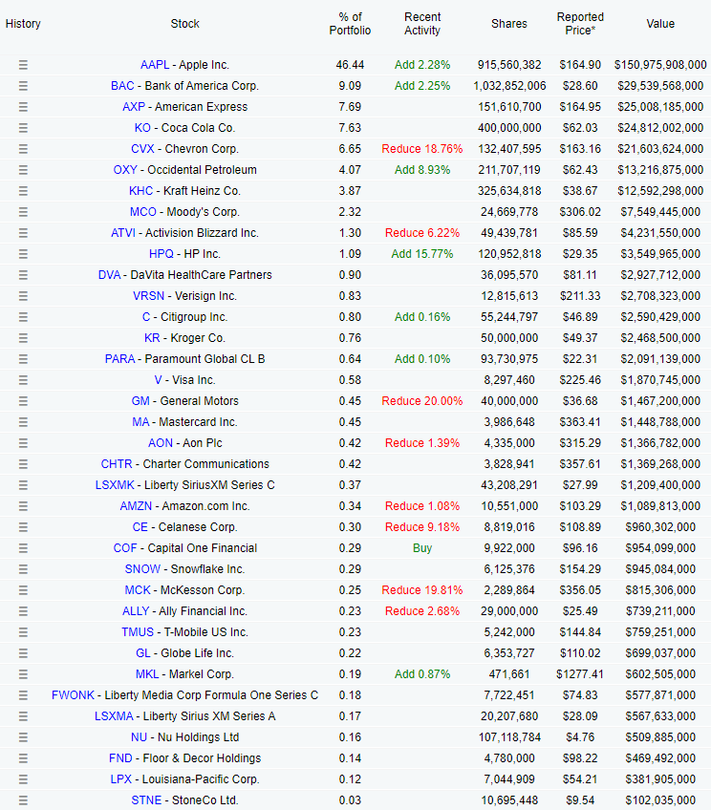Select 'Add 15.77%' activity for HP Inc.
The image size is (711, 810).
coord(422,254)
